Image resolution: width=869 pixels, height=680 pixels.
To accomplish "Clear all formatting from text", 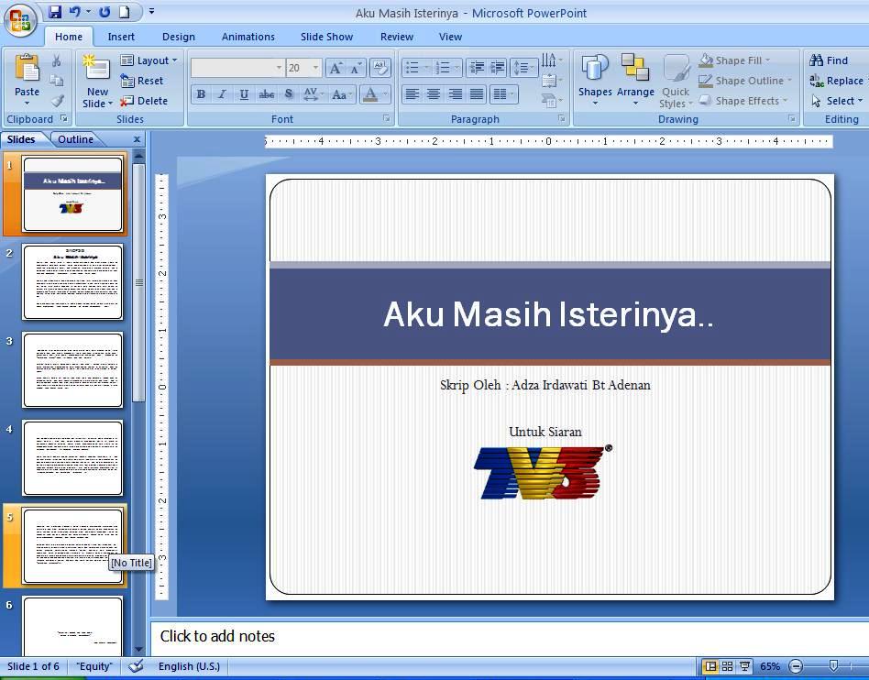I will pyautogui.click(x=379, y=68).
